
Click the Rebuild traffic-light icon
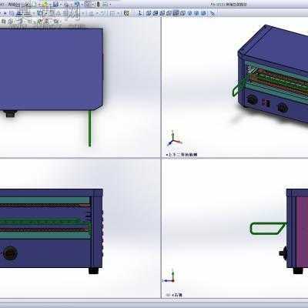click(98, 5)
